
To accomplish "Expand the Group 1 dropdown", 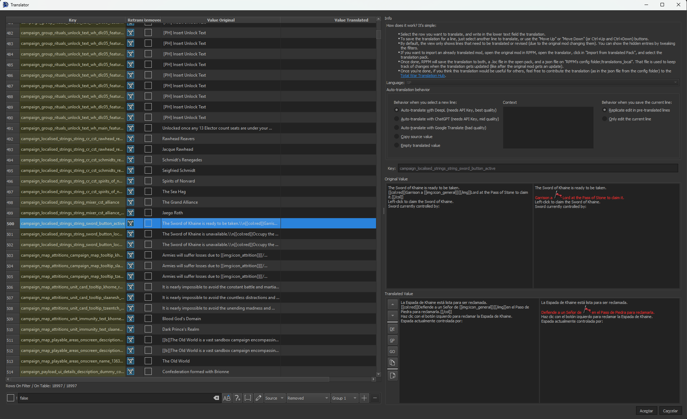I will tap(344, 398).
